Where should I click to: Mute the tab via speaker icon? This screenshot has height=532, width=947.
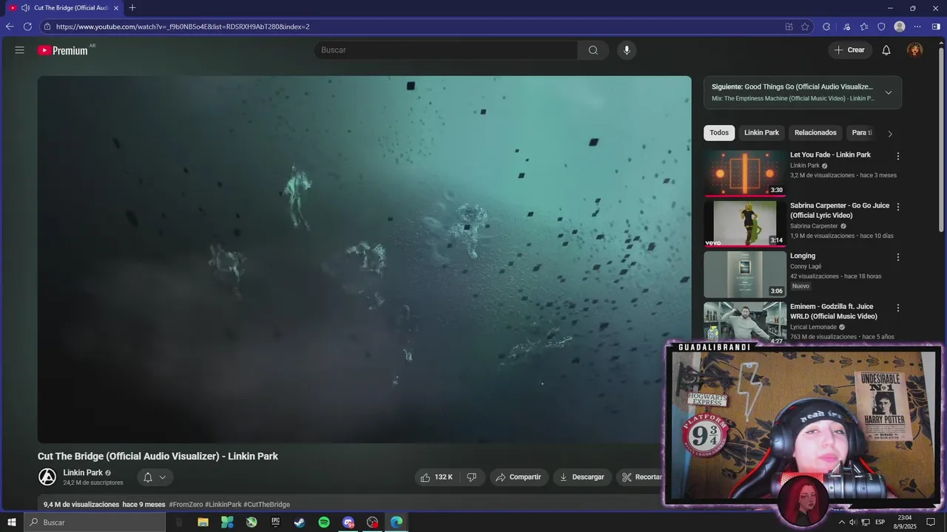(25, 8)
